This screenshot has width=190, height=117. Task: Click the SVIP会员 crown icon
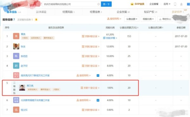[x=132, y=4]
